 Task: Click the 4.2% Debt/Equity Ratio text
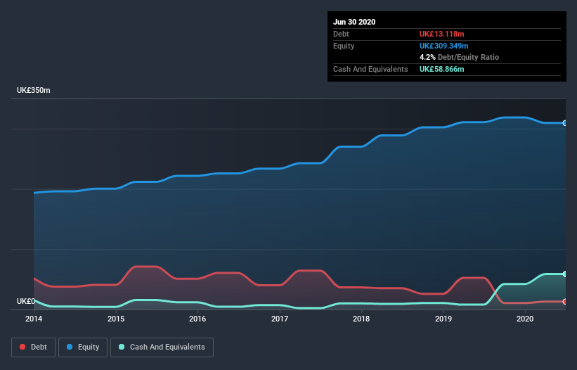[x=459, y=58]
